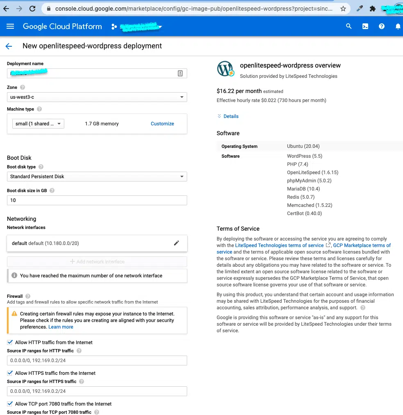
Task: Open the eyedropper extension icon
Action: point(359,9)
